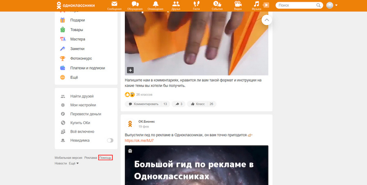Click the scroll-to-top arrow button
This screenshot has height=185, width=367.
pos(267,20)
